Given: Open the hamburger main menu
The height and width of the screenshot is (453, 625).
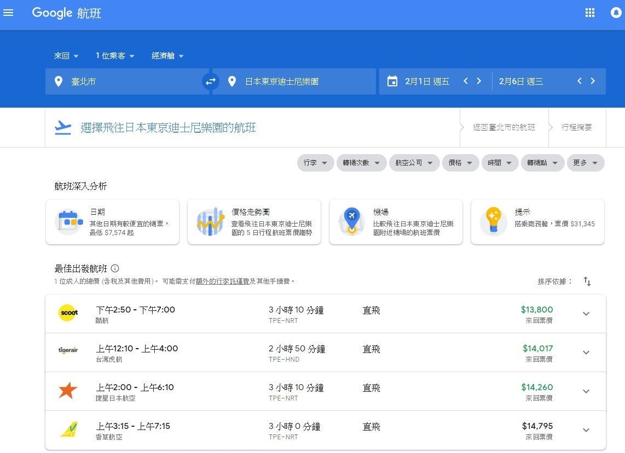Looking at the screenshot, I should 8,13.
